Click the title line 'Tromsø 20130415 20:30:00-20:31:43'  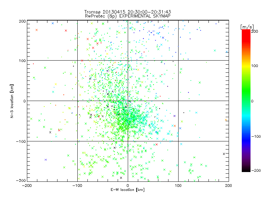127,12
